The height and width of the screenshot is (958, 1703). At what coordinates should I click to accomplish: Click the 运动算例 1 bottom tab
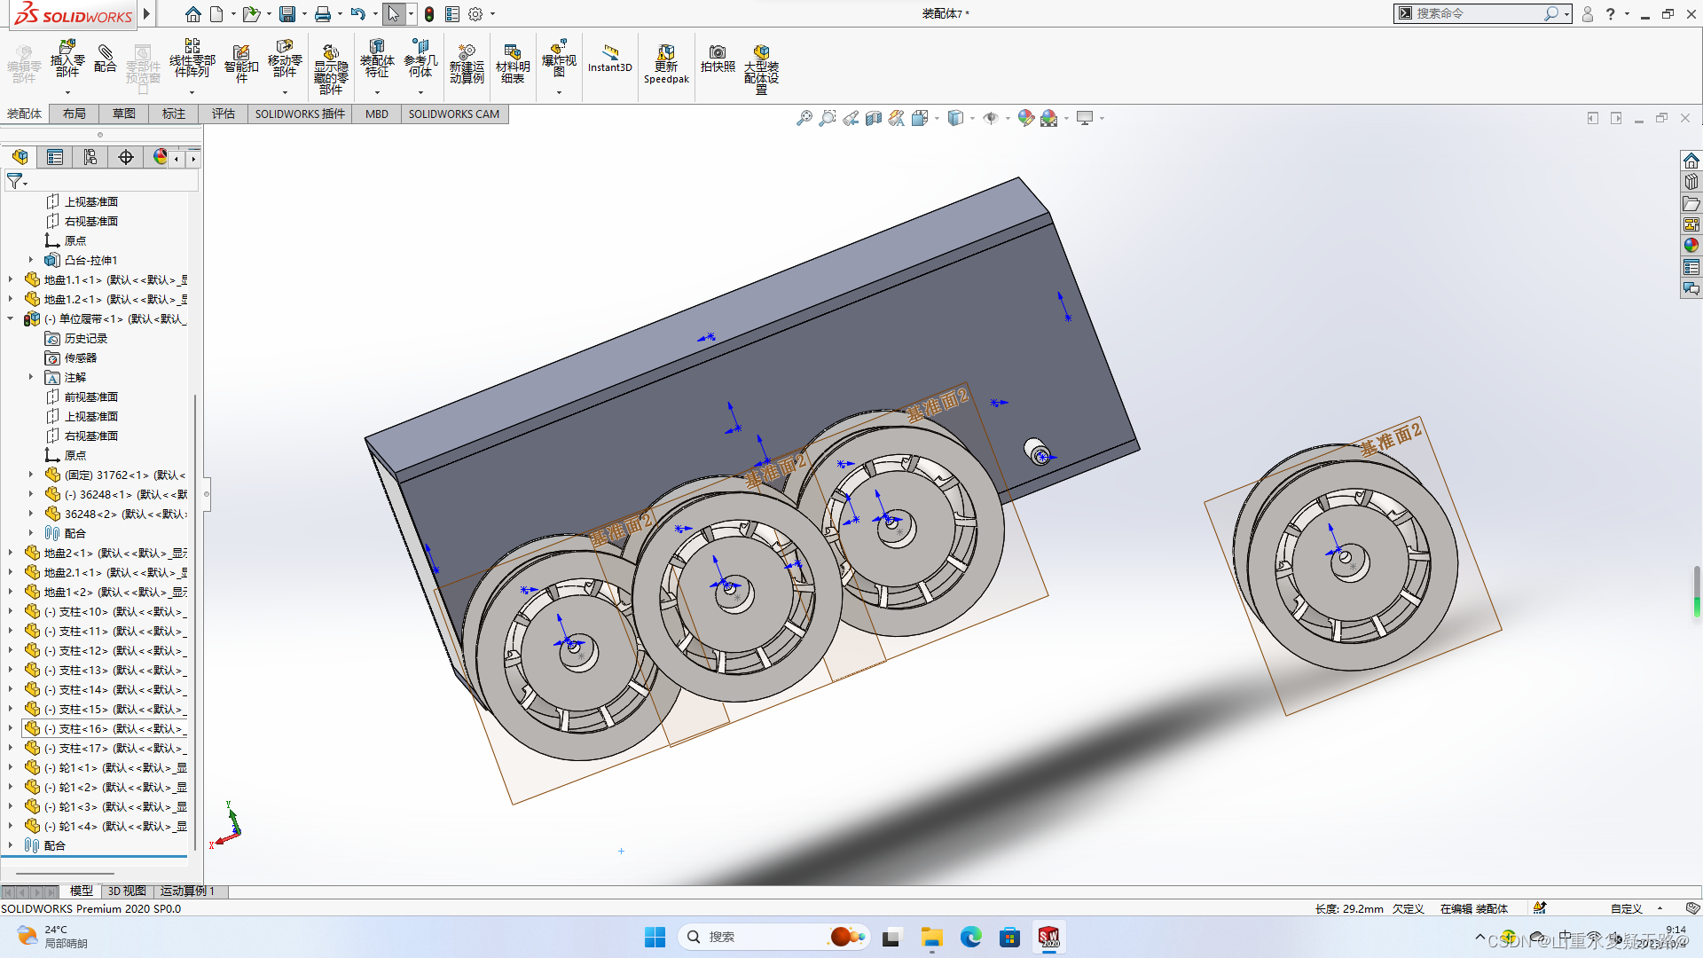click(x=187, y=891)
